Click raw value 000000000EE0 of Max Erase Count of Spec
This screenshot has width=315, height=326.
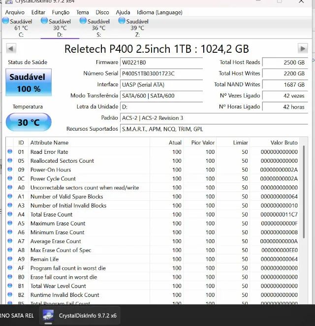pos(280,250)
